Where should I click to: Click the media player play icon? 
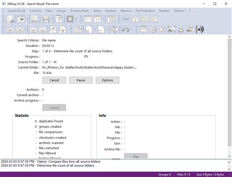click(x=162, y=29)
